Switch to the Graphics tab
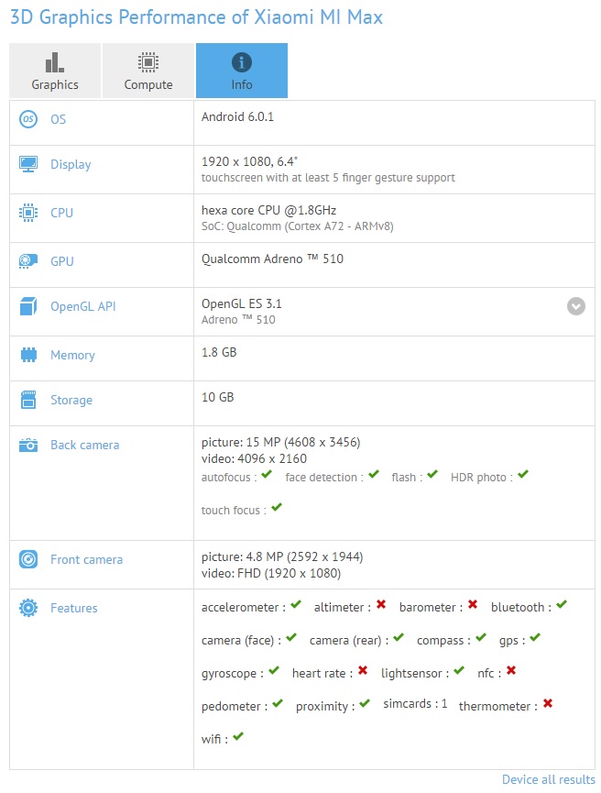Viewport: 601px width, 793px height. pos(55,71)
